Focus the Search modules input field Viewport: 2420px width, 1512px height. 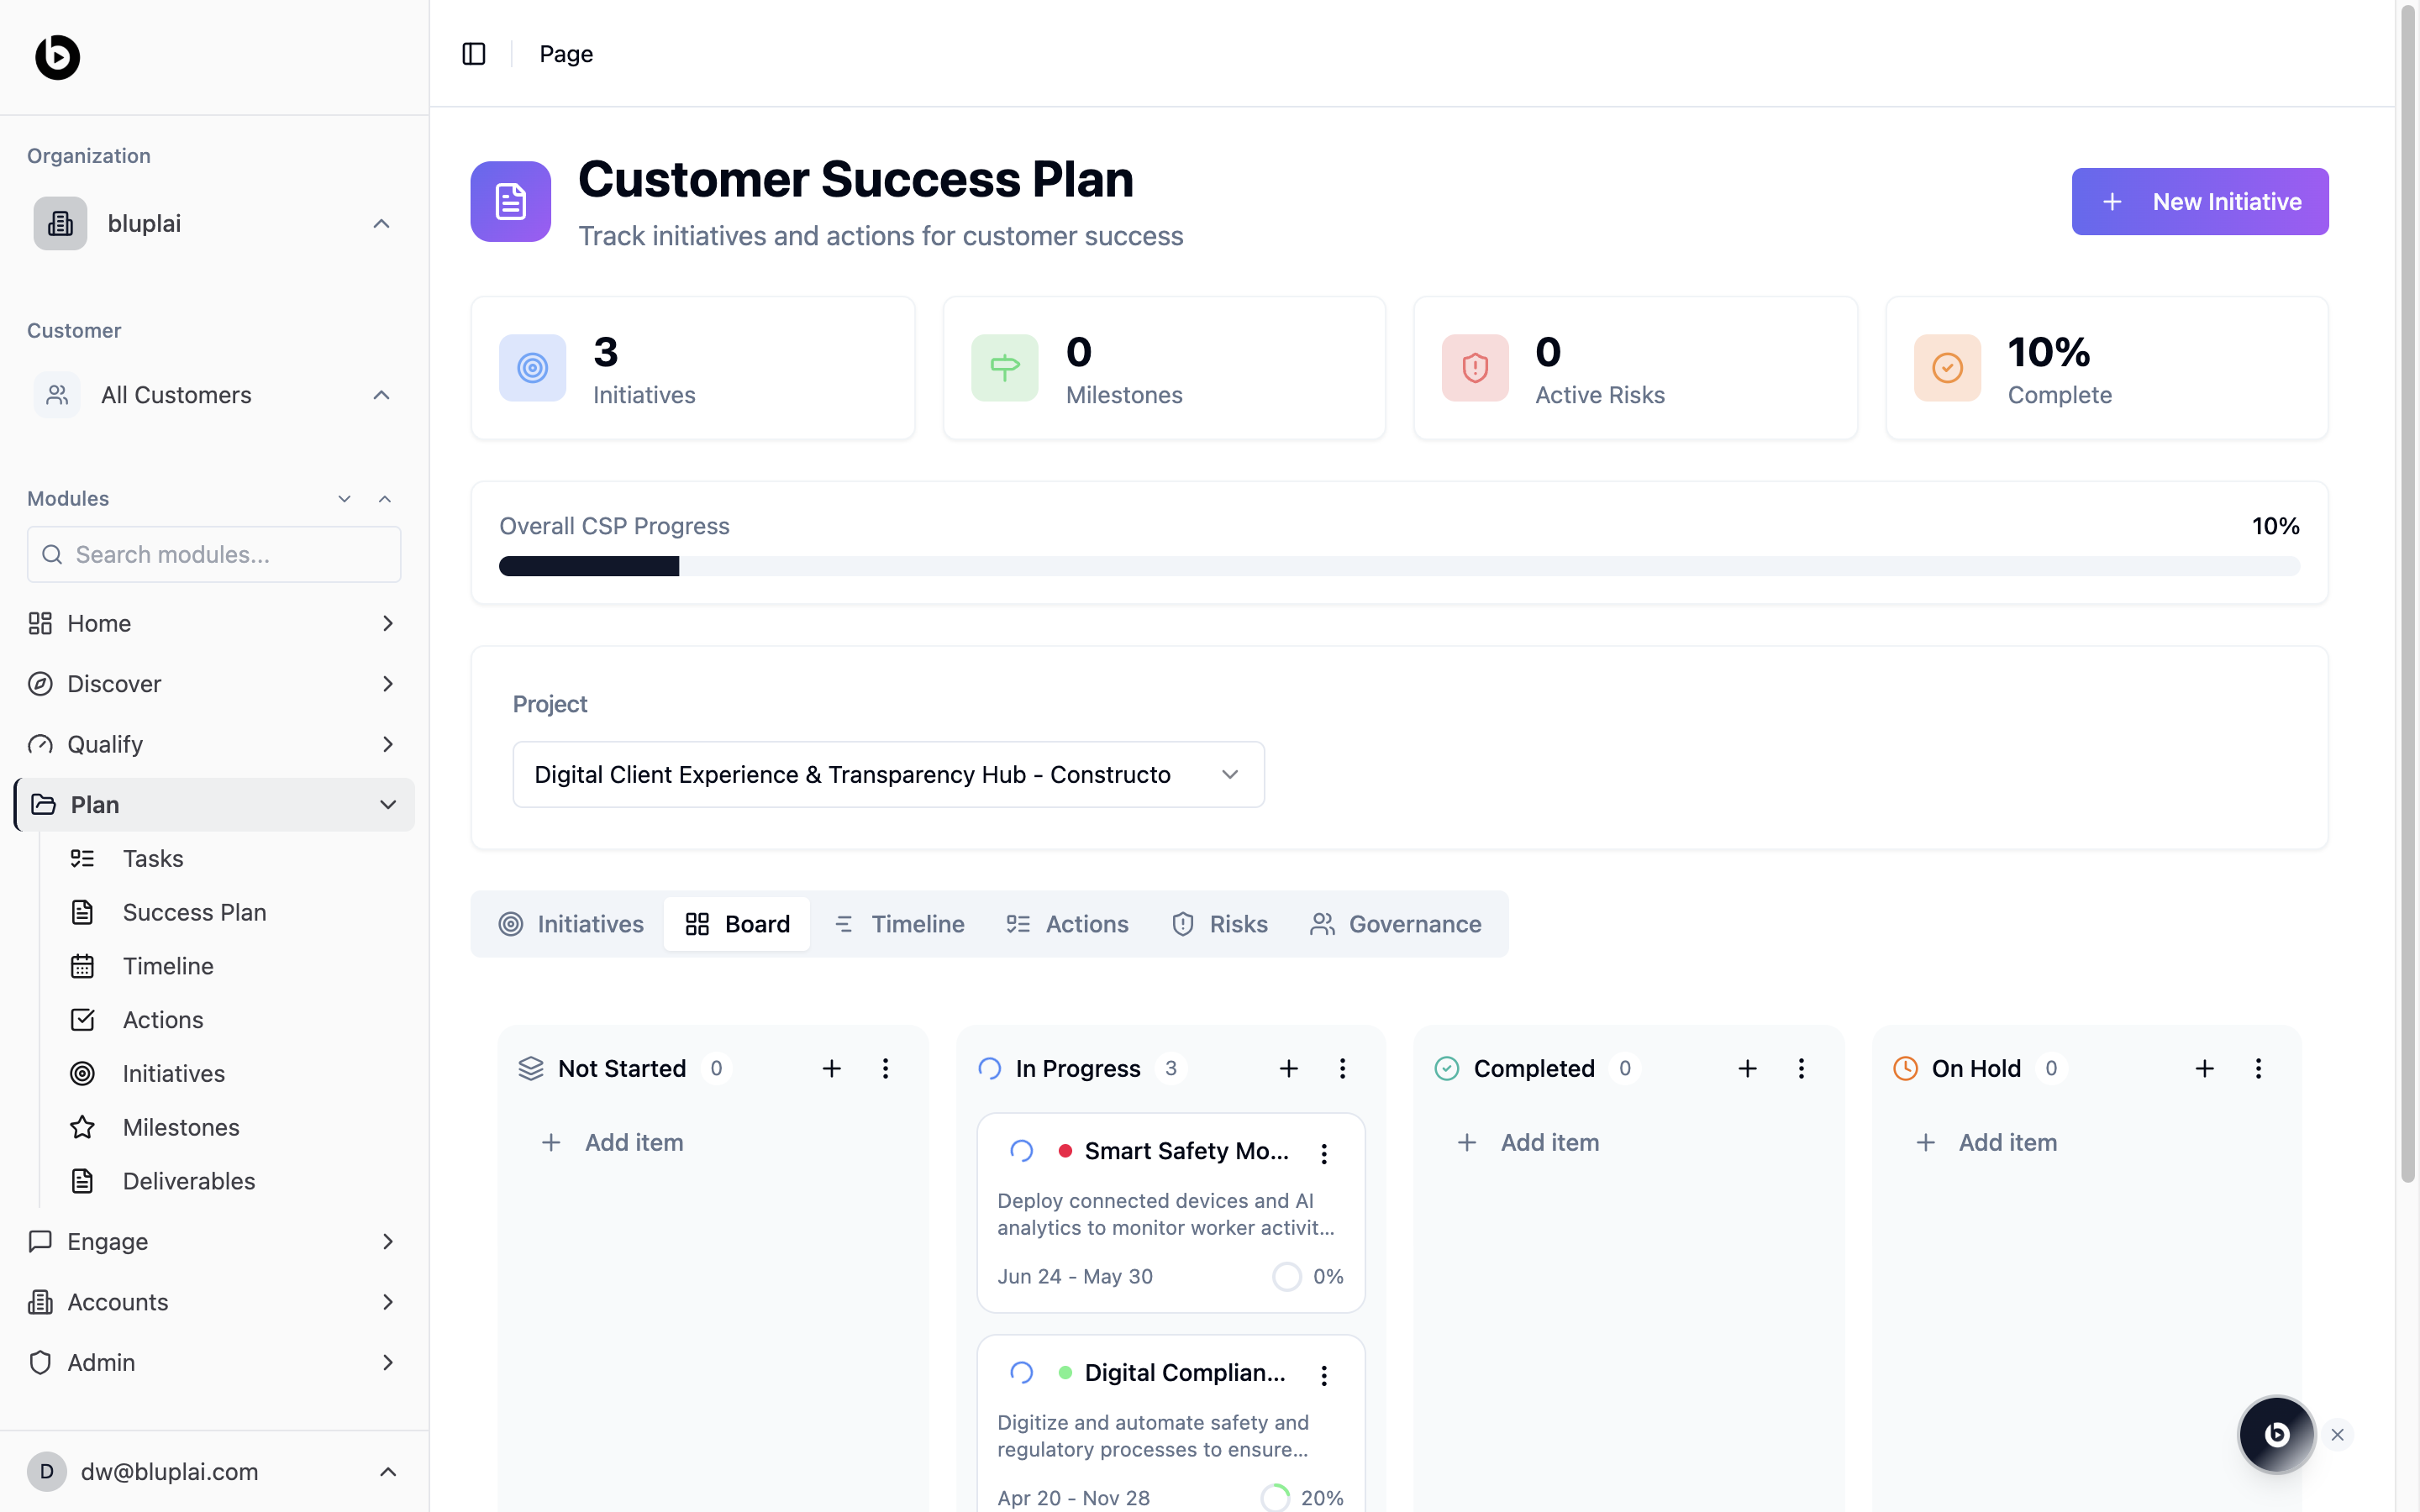(x=214, y=555)
